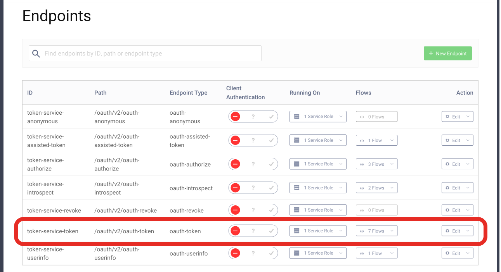
Task: Click the search magnifier icon
Action: coord(36,53)
